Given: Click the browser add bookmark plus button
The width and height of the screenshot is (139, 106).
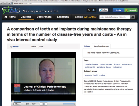Looking at the screenshot, I should 9,4.
